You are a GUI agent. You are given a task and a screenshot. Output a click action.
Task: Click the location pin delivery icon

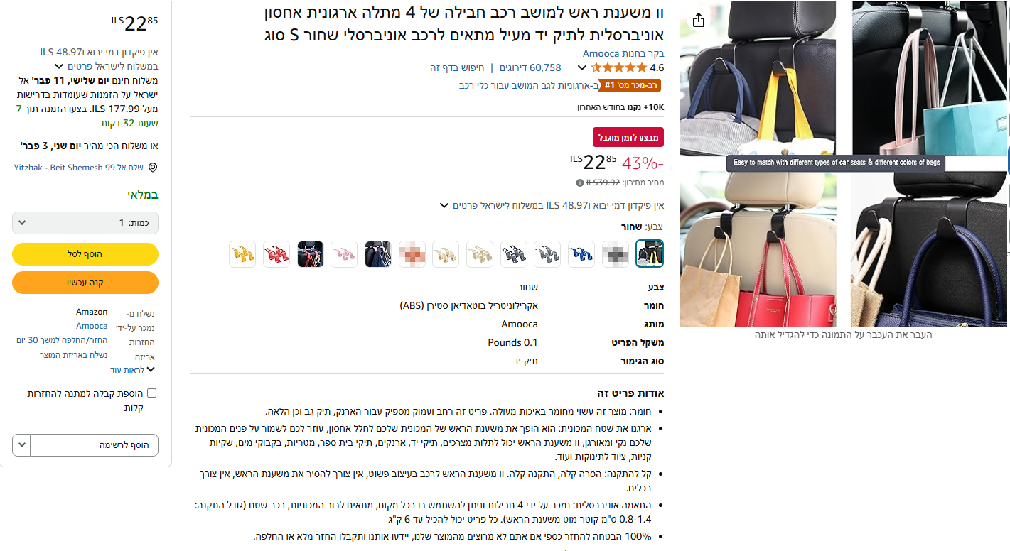coord(152,168)
